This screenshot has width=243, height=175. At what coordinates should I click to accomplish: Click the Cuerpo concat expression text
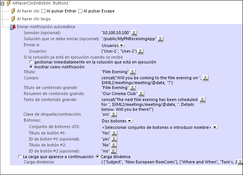click(152, 80)
